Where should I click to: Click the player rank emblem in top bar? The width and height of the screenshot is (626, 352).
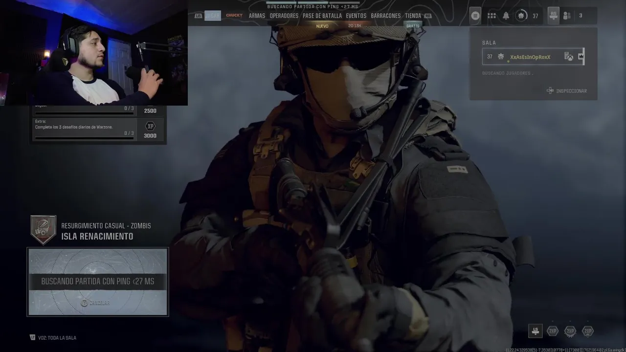tap(522, 16)
